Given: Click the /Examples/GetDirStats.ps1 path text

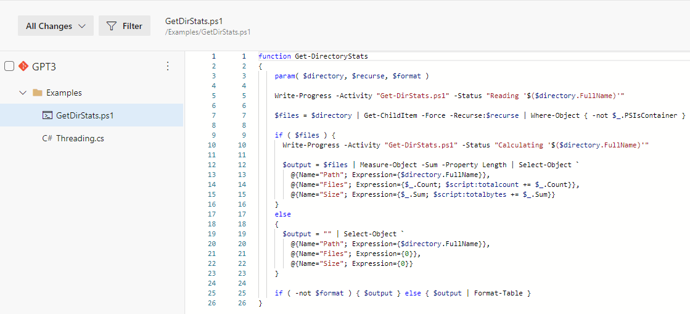Looking at the screenshot, I should pos(208,32).
